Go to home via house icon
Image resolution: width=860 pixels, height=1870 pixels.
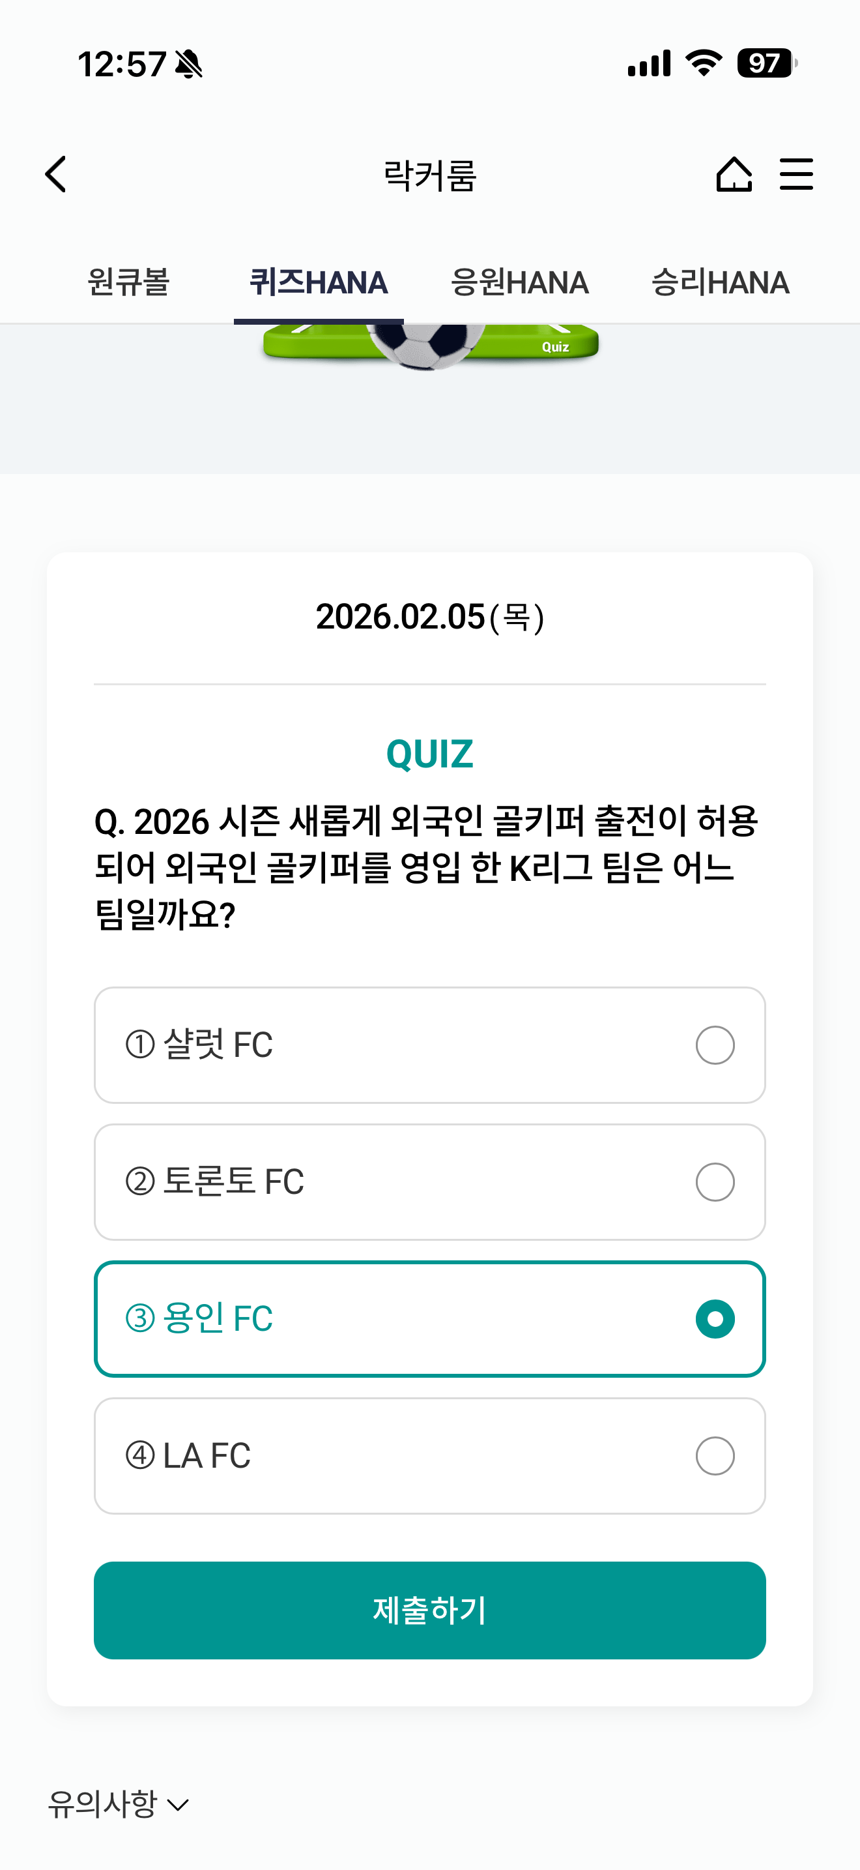(x=734, y=174)
